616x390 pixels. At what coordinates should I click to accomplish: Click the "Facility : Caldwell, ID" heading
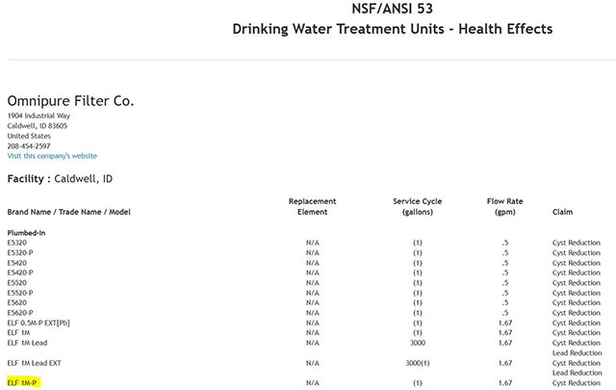(x=62, y=179)
